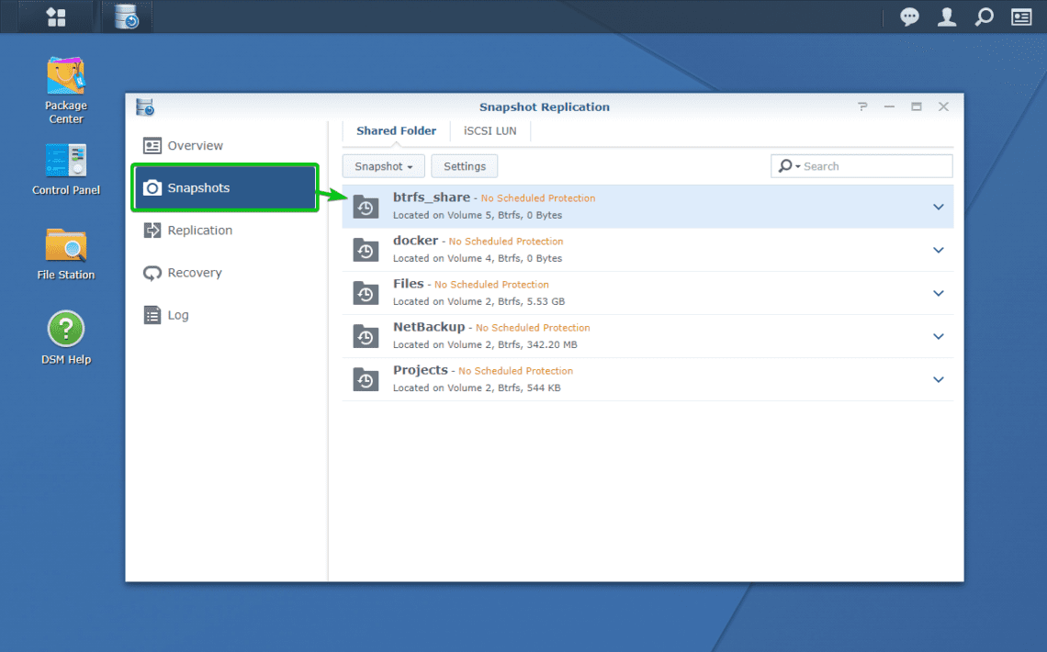This screenshot has height=652, width=1047.
Task: Open the DSM search magnifier
Action: pyautogui.click(x=984, y=17)
